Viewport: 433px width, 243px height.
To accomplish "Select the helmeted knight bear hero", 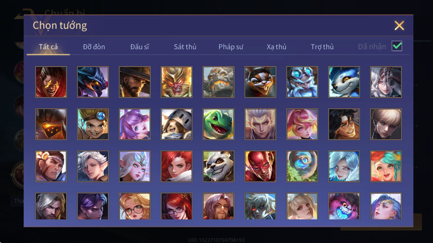I will [x=176, y=124].
